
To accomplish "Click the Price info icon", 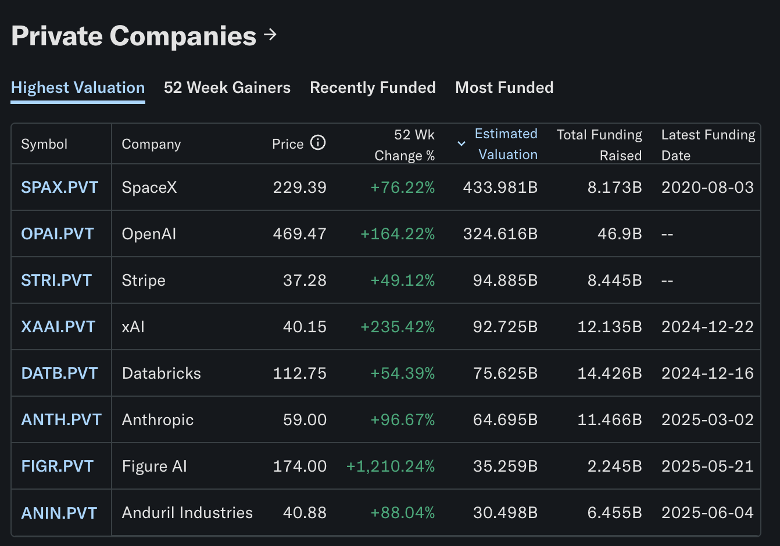I will coord(318,142).
